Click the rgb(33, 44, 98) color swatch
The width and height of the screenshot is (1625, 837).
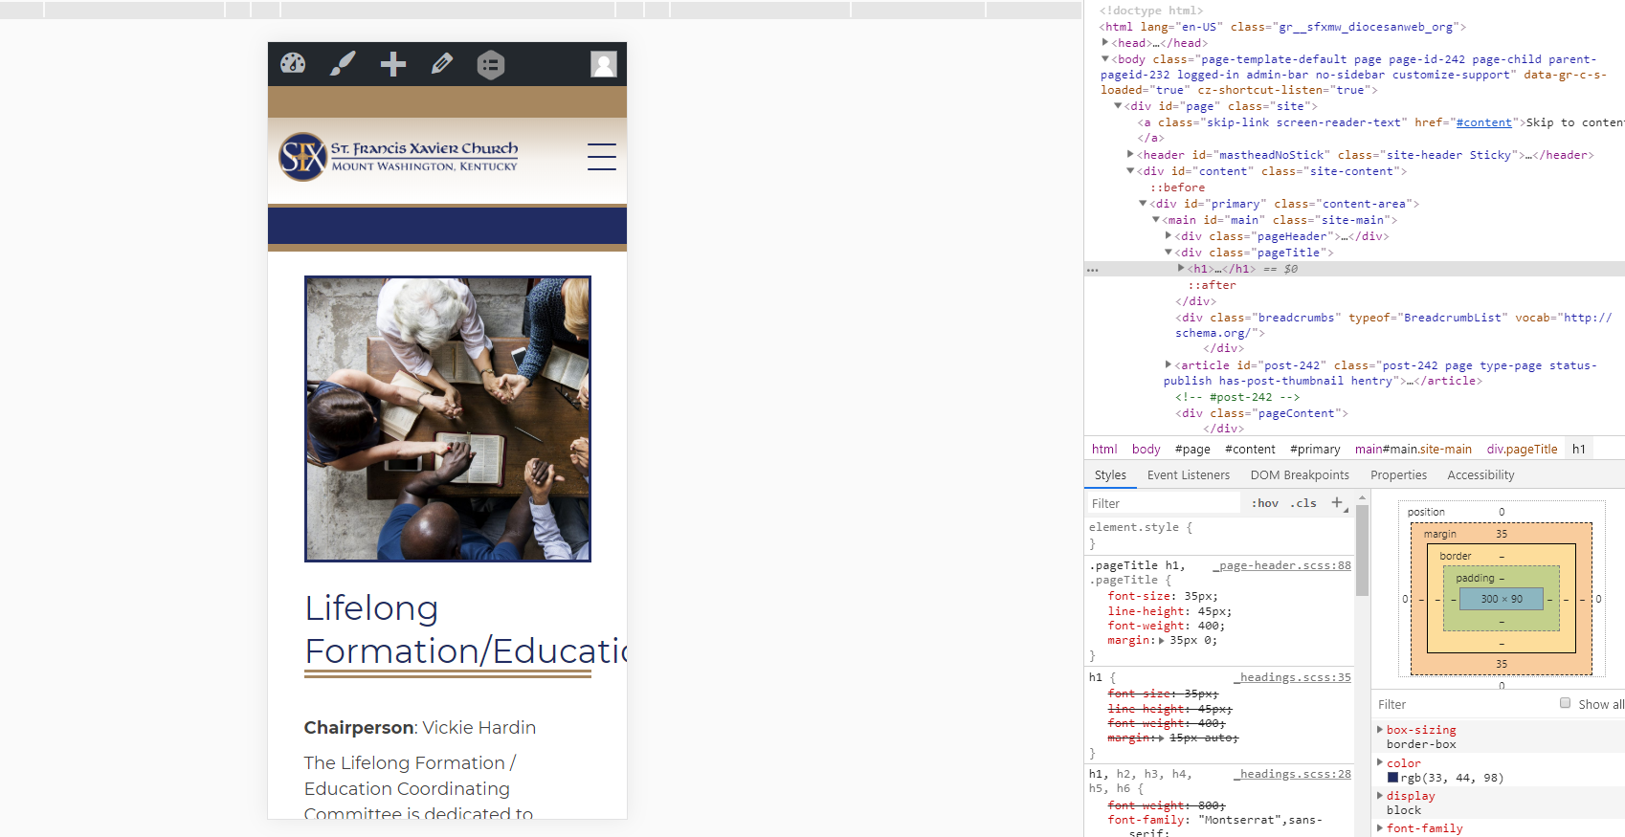point(1392,778)
